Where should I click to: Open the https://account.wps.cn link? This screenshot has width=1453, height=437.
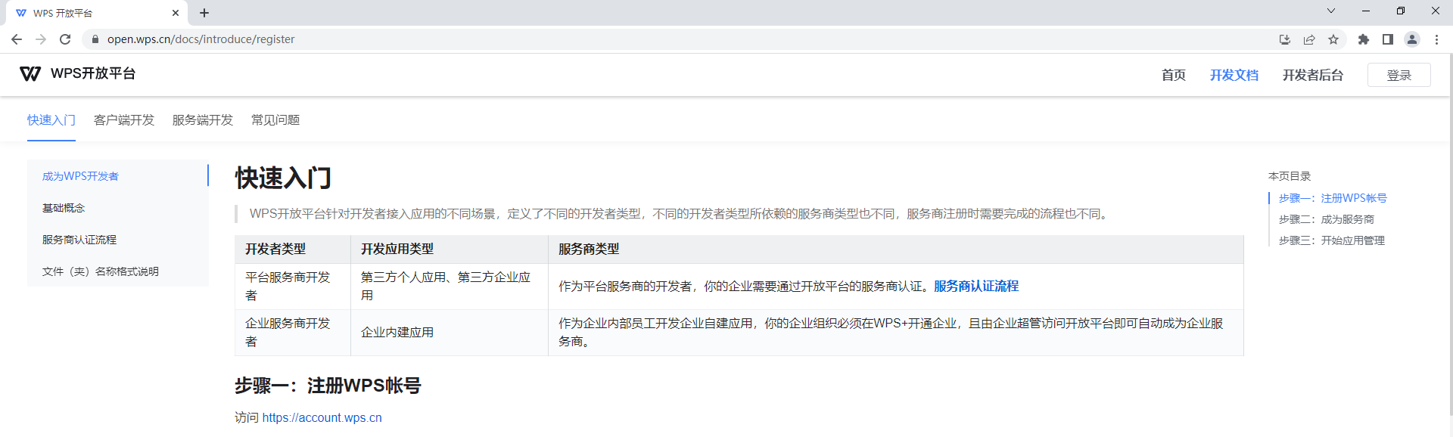pyautogui.click(x=322, y=417)
